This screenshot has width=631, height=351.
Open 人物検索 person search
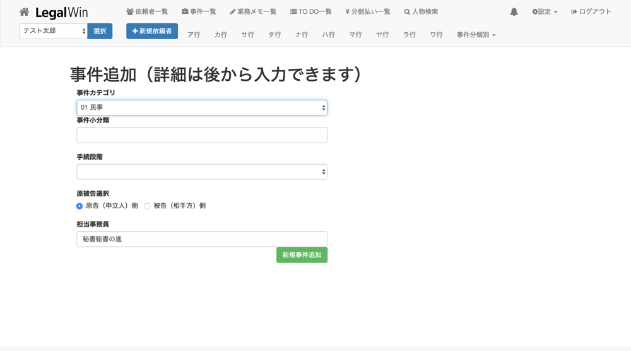point(421,12)
